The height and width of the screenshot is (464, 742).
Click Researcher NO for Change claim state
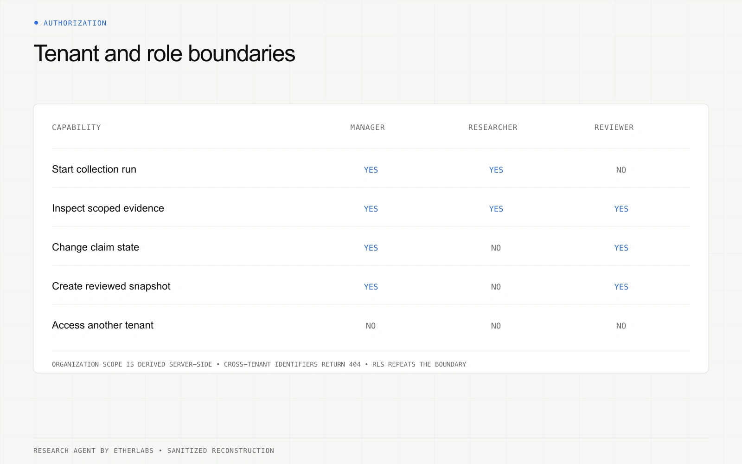pos(496,248)
